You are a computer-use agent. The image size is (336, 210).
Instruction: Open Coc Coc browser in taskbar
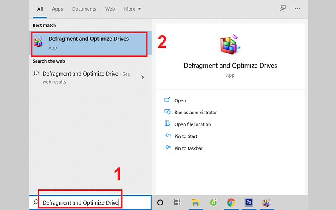tap(213, 202)
